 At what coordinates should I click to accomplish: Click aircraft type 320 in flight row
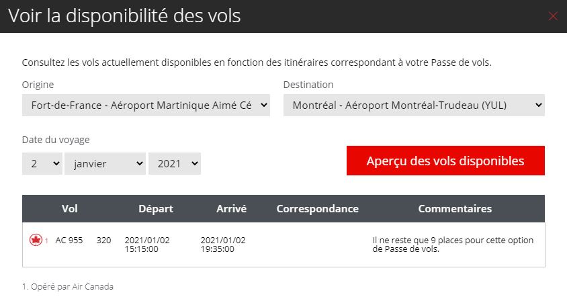click(103, 240)
